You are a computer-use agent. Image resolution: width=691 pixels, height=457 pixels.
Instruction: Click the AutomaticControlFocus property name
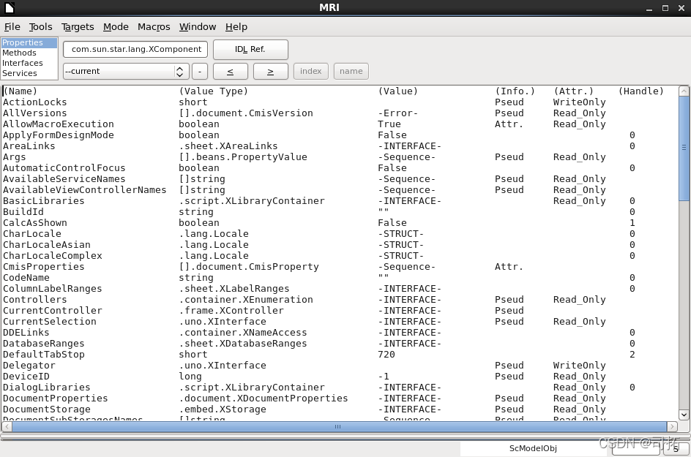64,168
